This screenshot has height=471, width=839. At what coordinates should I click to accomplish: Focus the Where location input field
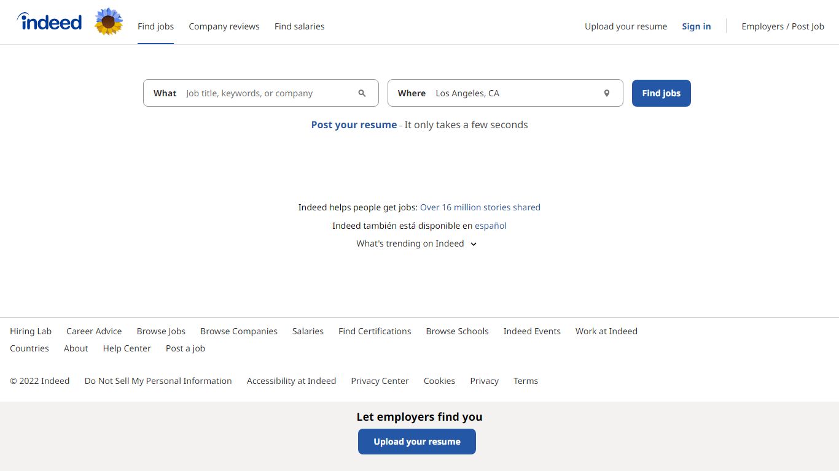pyautogui.click(x=505, y=93)
